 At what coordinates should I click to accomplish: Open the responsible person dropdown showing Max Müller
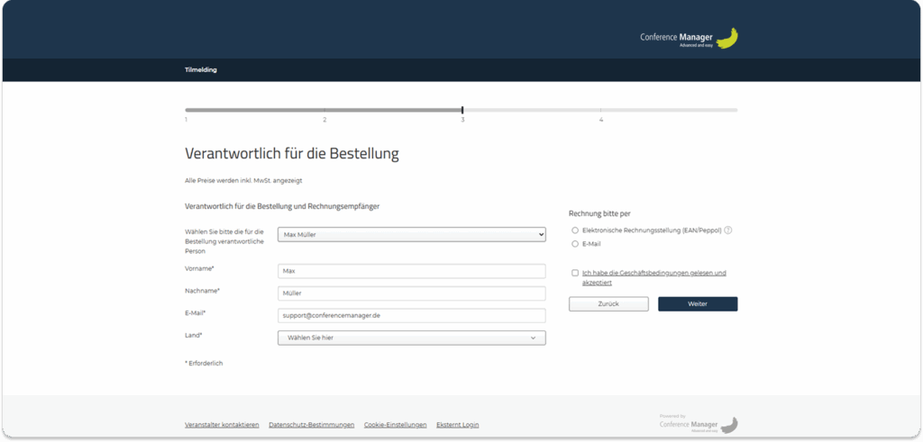pyautogui.click(x=412, y=234)
